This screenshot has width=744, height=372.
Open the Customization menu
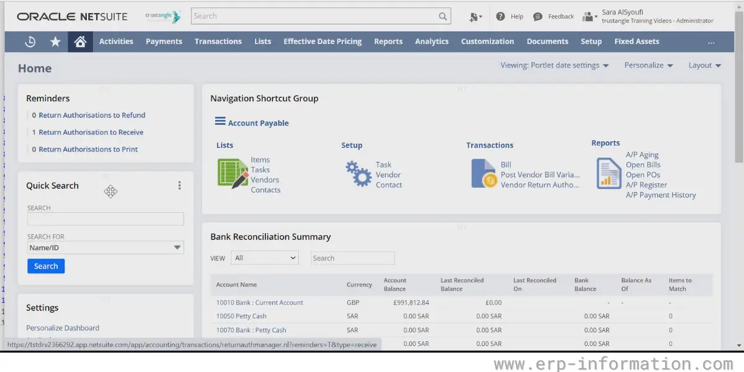coord(487,42)
